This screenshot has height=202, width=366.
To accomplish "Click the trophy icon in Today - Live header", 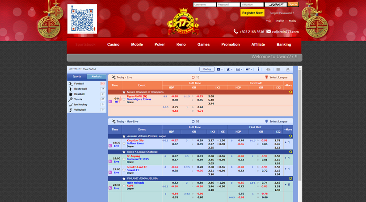I will point(266,77).
